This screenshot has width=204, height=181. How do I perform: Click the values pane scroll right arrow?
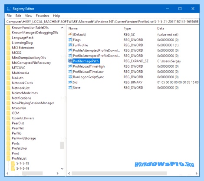(x=196, y=173)
